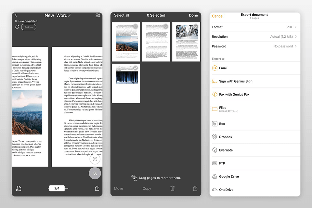Screen dimensions: 312x208
Task: Open the page grid view icon
Action: (x=97, y=15)
